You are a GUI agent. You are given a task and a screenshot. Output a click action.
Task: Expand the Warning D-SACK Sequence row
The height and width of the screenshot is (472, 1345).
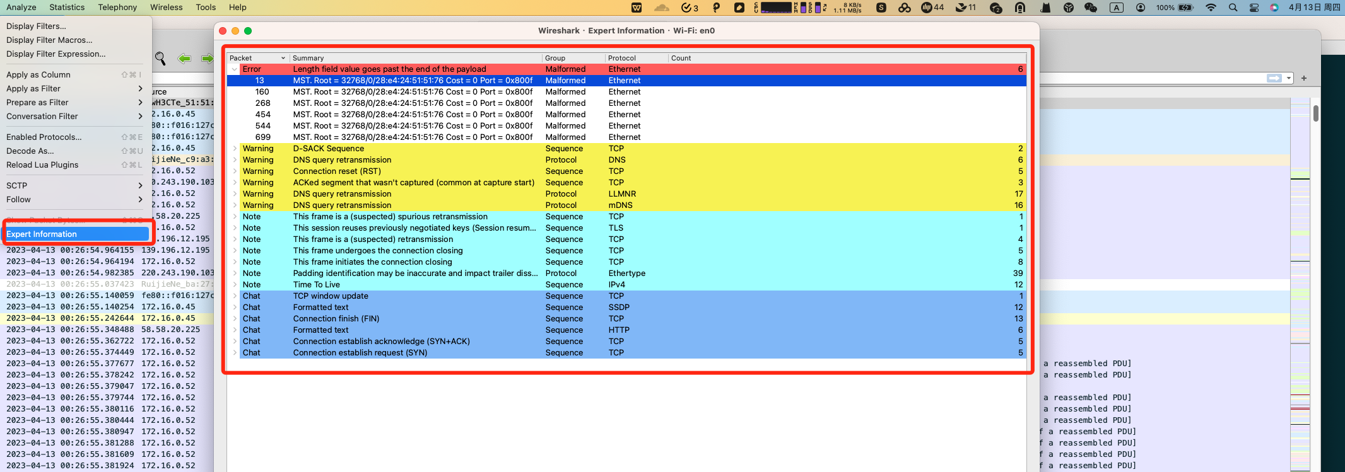(x=235, y=149)
